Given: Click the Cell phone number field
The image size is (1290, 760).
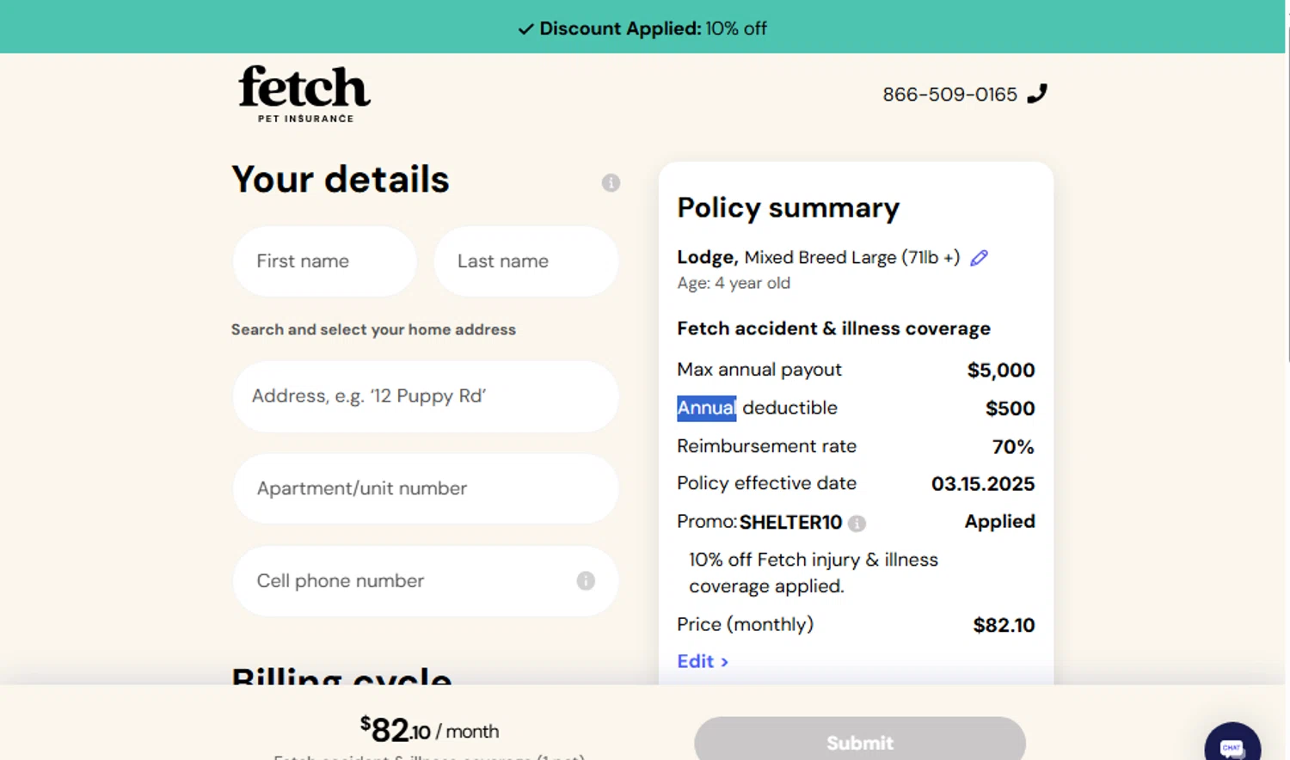Looking at the screenshot, I should point(425,581).
